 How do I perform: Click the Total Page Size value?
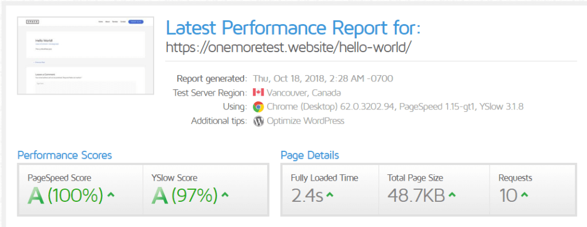(x=416, y=195)
